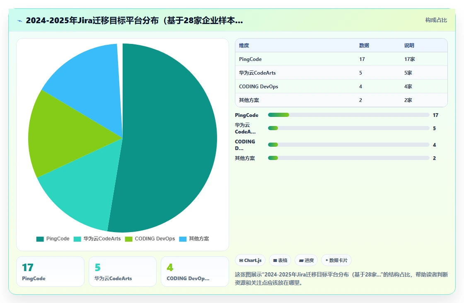Click the PingCode label in progress list
The image size is (464, 303).
[x=247, y=115]
